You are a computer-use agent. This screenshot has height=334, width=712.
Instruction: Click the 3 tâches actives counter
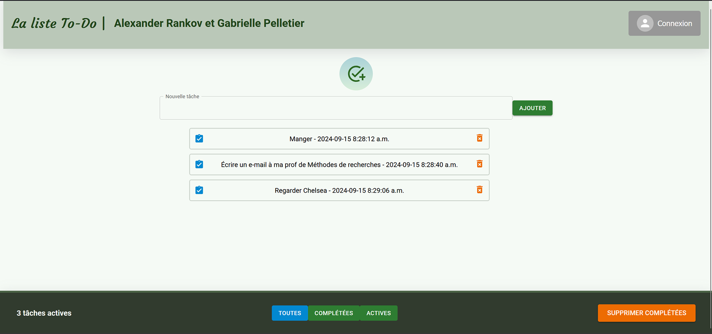pyautogui.click(x=44, y=313)
